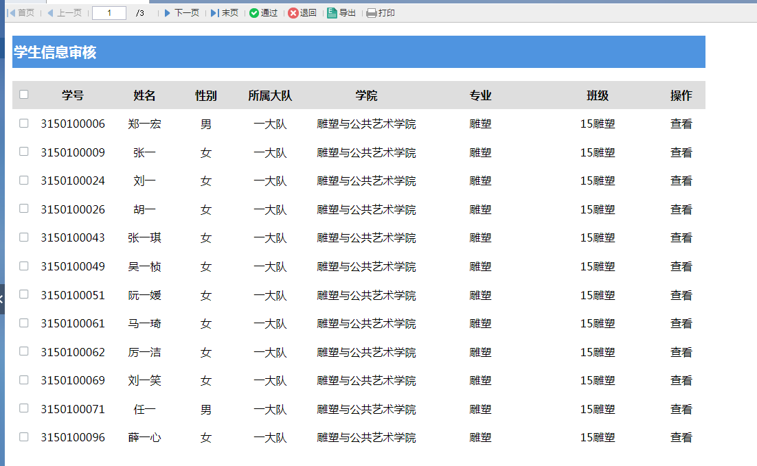The height and width of the screenshot is (466, 757).
Task: Export data with 导出 icon
Action: click(332, 13)
